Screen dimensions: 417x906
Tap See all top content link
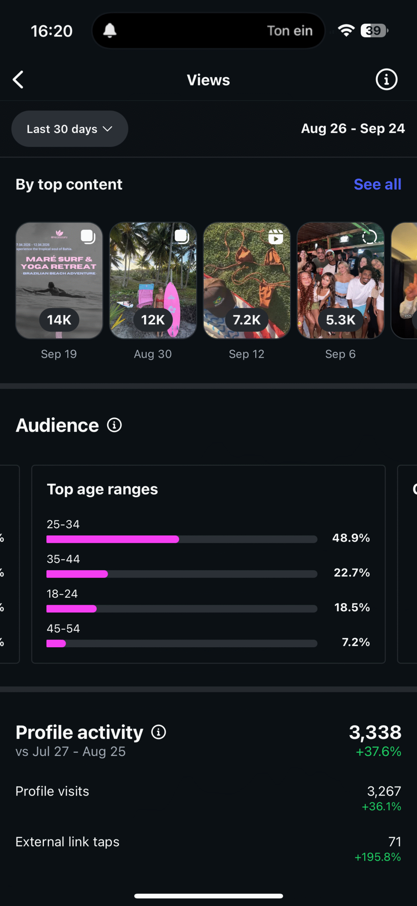click(377, 184)
